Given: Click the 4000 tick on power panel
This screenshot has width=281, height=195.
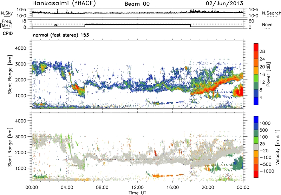Looking at the screenshot, I should pos(20,48).
